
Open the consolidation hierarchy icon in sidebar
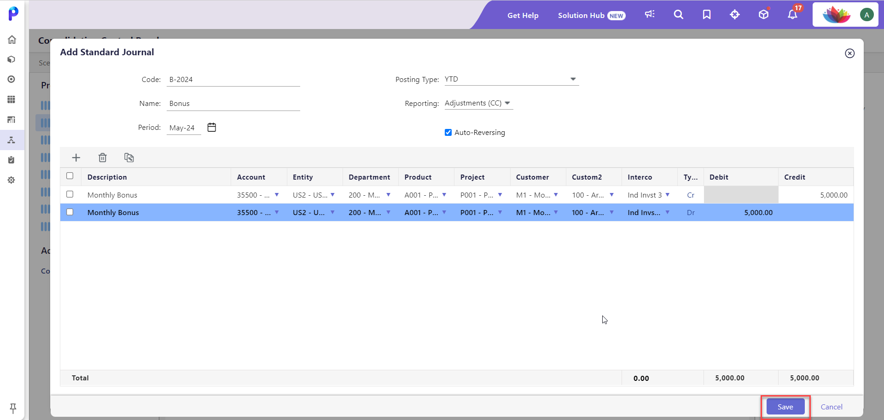[x=12, y=140]
